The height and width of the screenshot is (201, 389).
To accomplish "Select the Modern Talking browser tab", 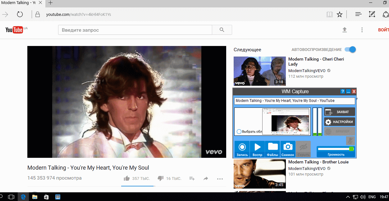I will click(x=22, y=3).
